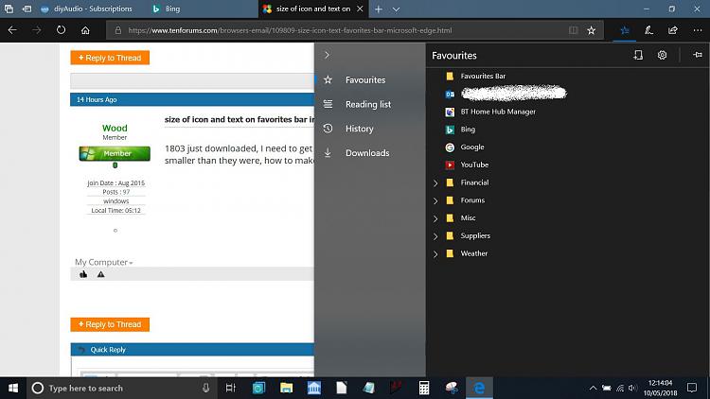Image resolution: width=710 pixels, height=399 pixels.
Task: Report post with warning triangle icon
Action: (x=100, y=274)
